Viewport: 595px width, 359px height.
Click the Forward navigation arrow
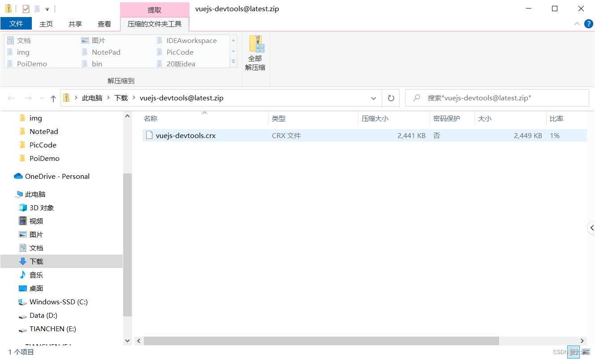28,98
